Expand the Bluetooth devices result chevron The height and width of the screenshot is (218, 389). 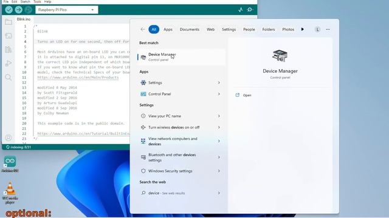[219, 157]
